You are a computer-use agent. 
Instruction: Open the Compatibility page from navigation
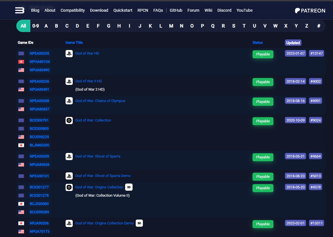(x=73, y=10)
